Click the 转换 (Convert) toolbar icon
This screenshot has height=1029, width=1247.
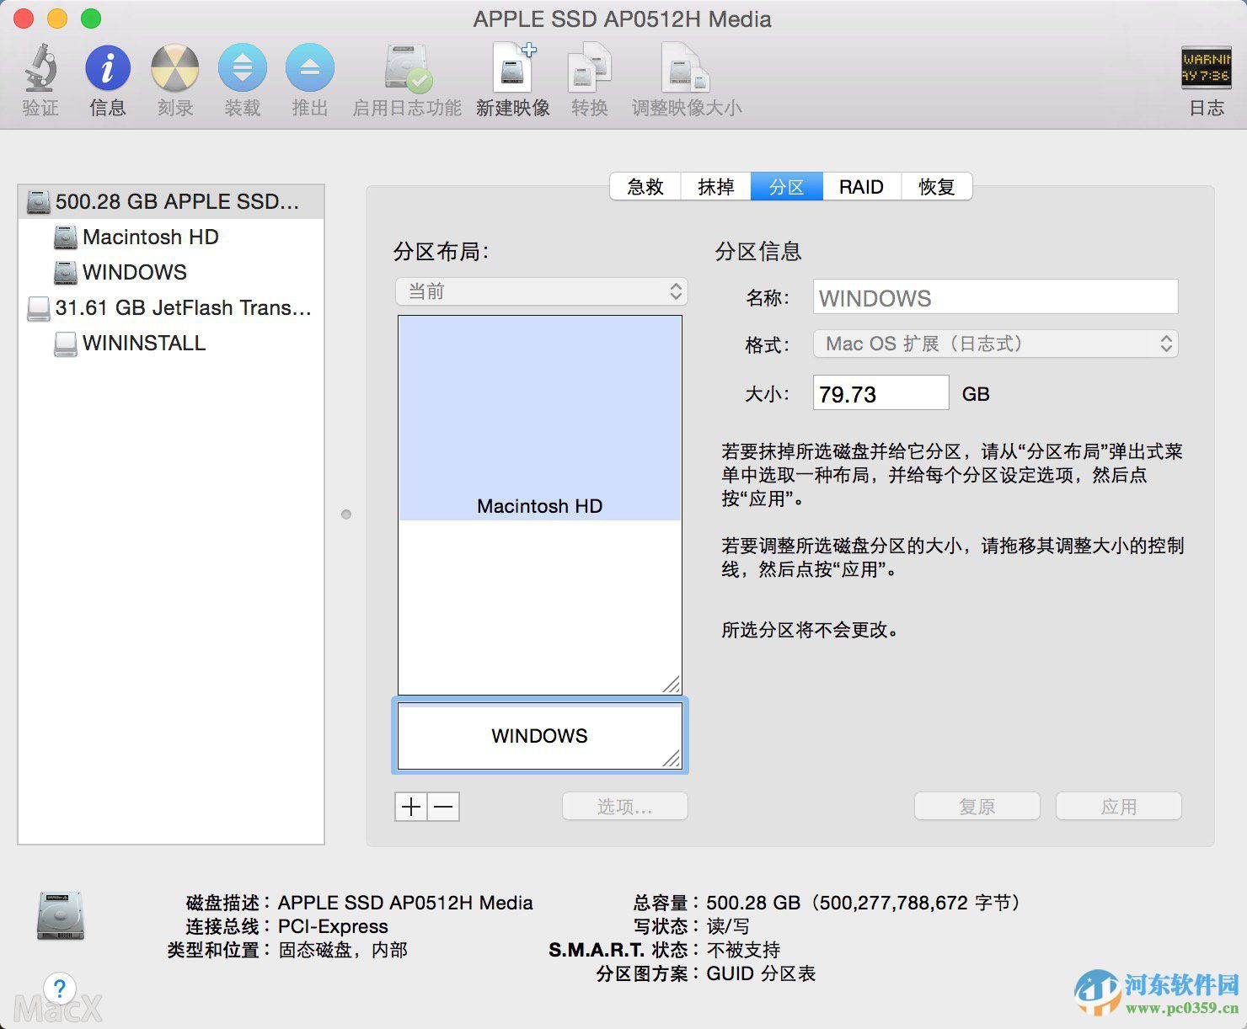588,76
